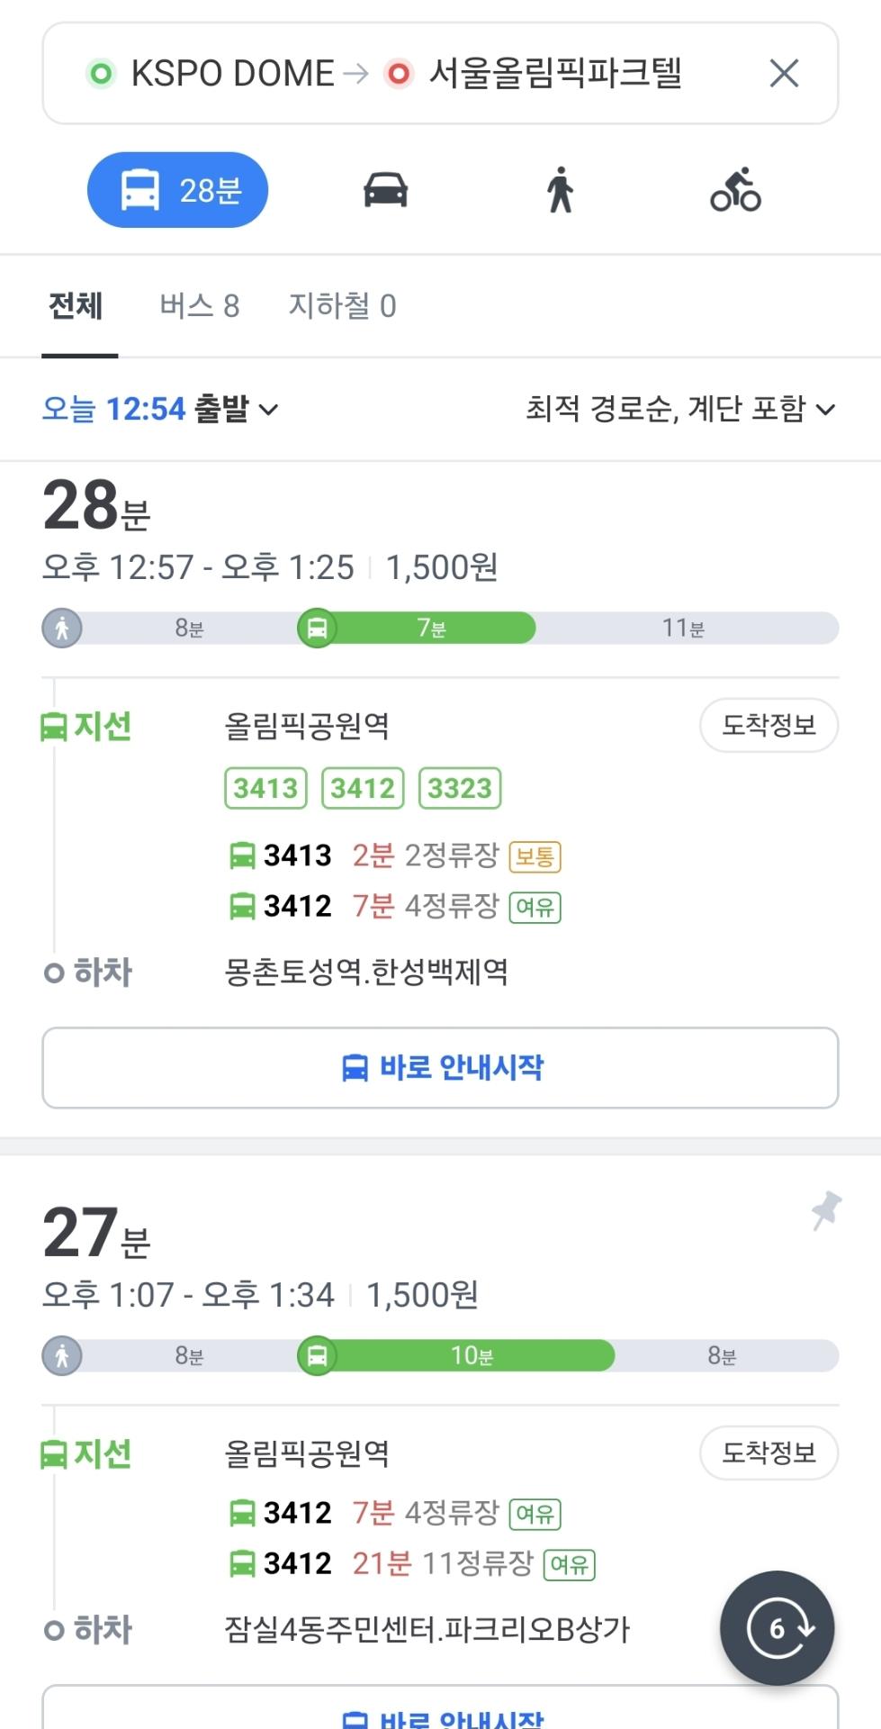Image resolution: width=881 pixels, height=1729 pixels.
Task: Open 도착정보 for the 28분 route
Action: pyautogui.click(x=769, y=725)
